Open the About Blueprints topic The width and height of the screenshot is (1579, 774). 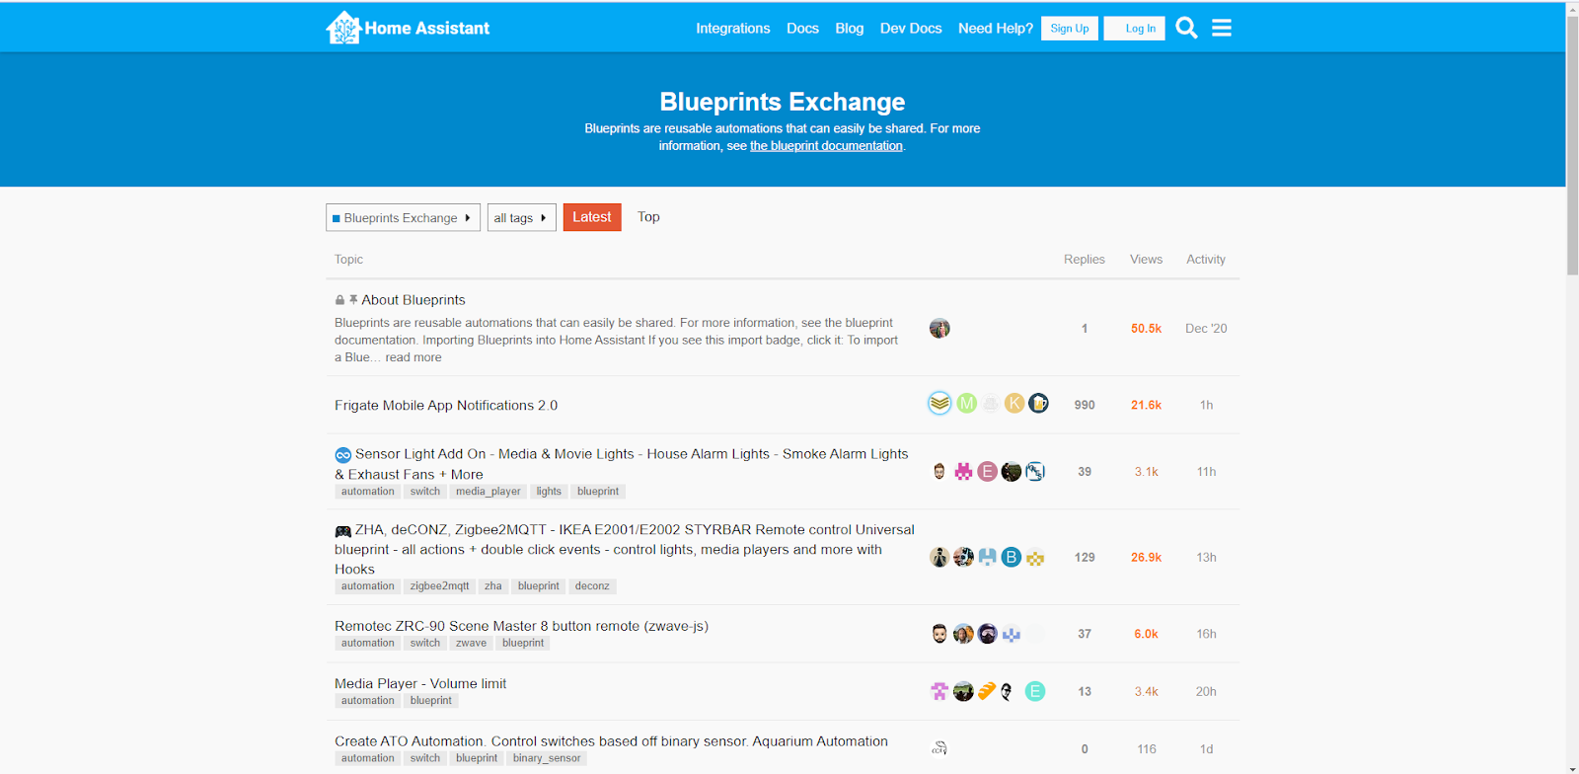pos(414,300)
